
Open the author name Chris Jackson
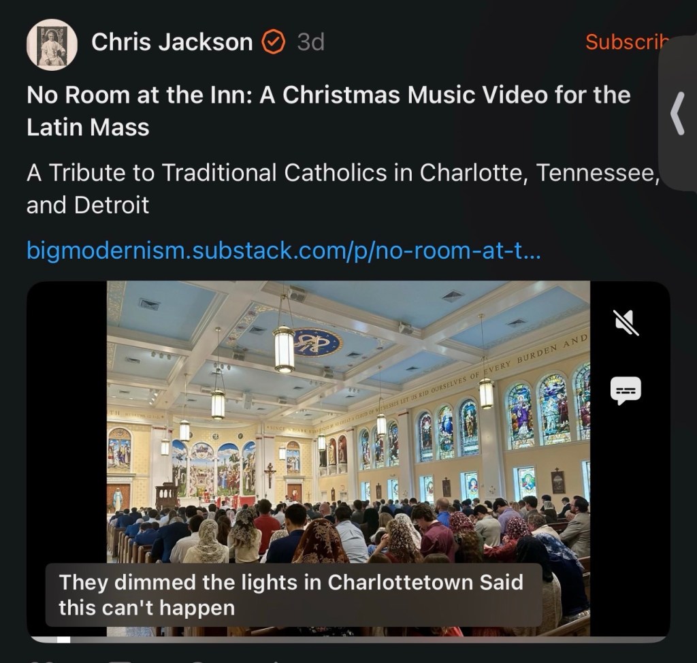click(x=172, y=42)
